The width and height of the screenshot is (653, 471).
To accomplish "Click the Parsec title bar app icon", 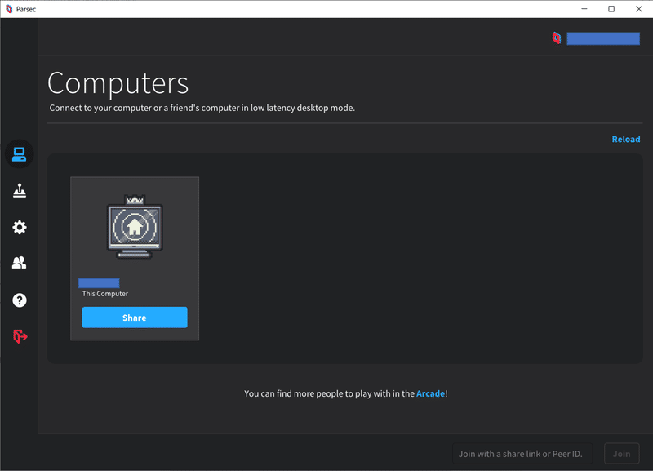I will pos(9,9).
